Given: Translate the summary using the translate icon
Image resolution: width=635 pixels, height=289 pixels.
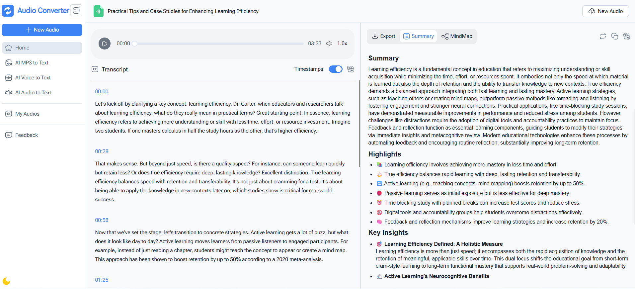Looking at the screenshot, I should click(x=626, y=36).
